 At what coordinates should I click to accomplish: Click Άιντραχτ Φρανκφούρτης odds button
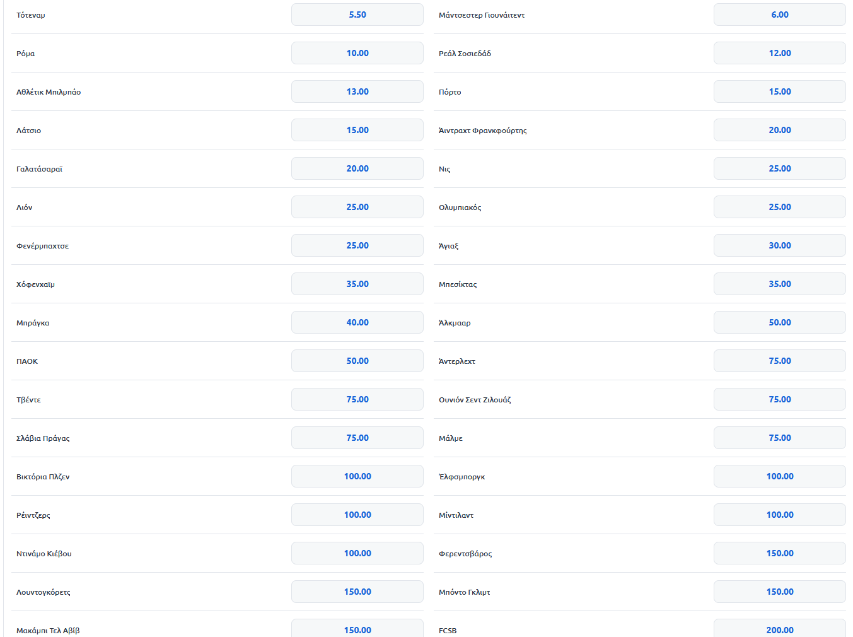tap(779, 130)
